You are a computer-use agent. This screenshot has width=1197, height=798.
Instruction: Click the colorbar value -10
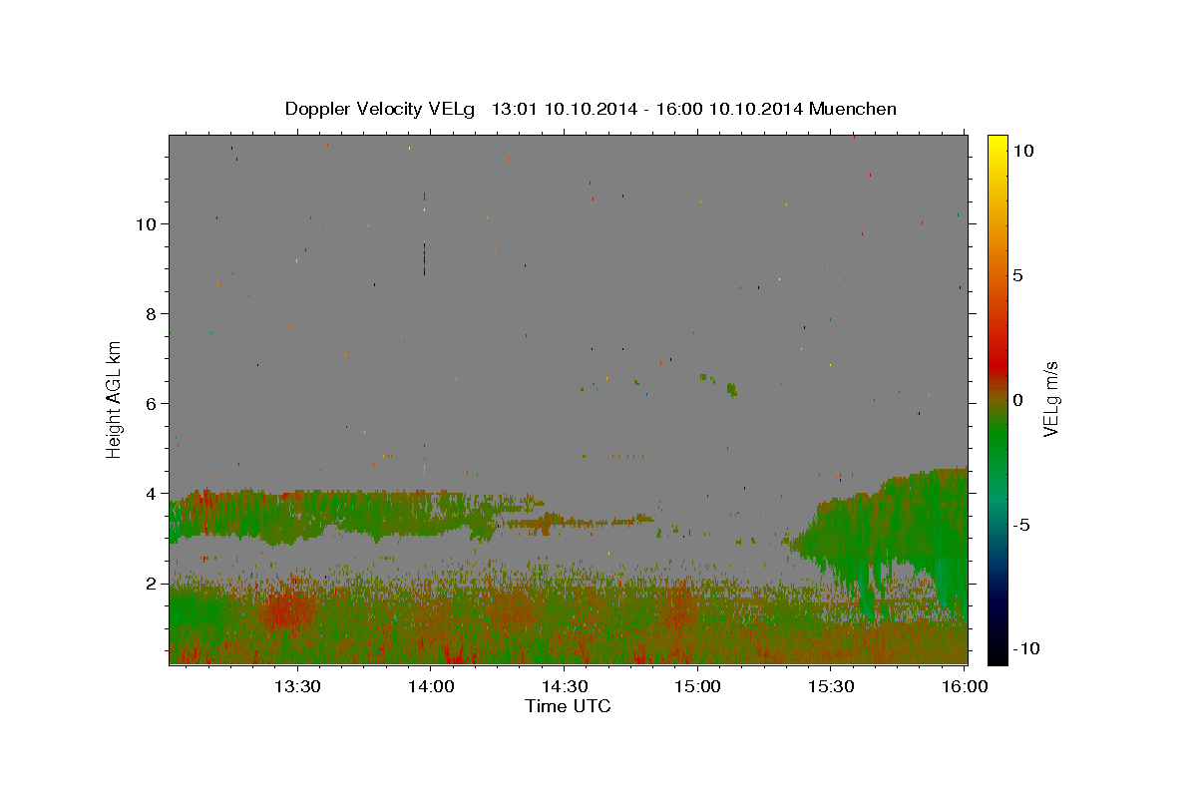[1025, 648]
